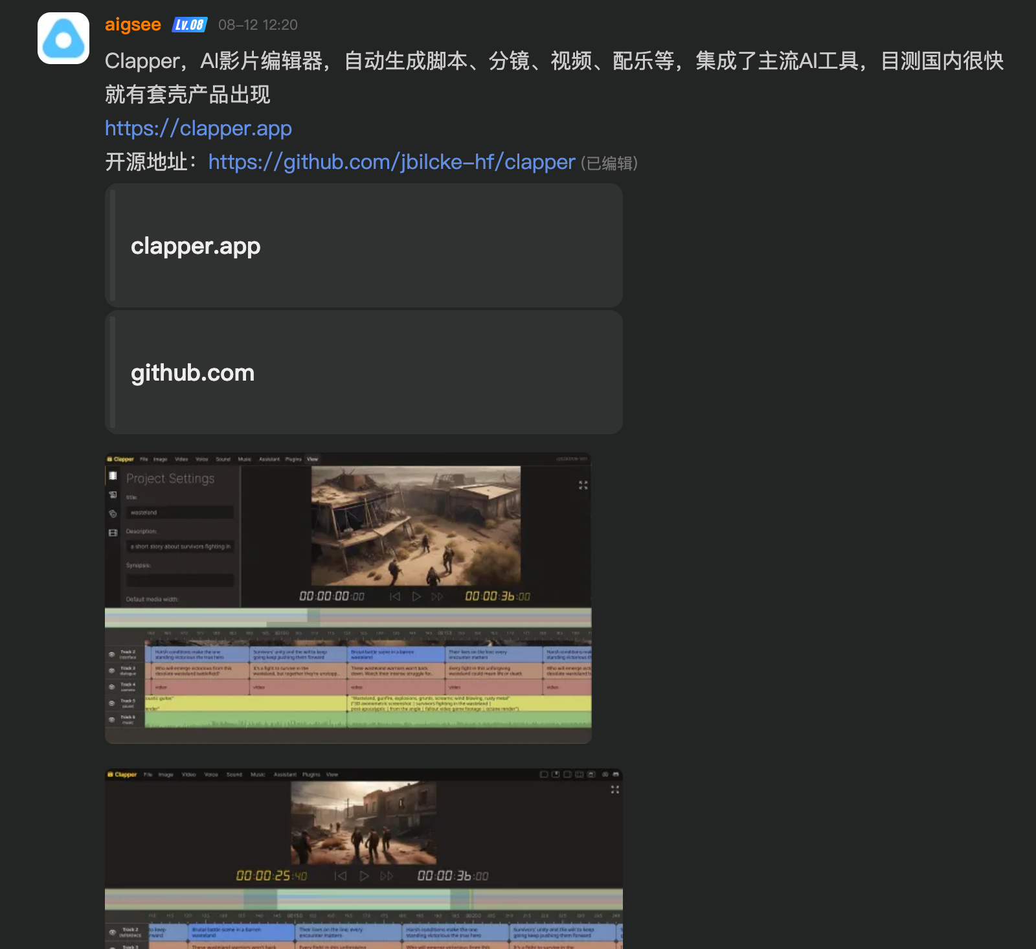Viewport: 1036px width, 949px height.
Task: Click the 00:00:36:00 duration in the Project Settings screenshot
Action: tap(497, 596)
